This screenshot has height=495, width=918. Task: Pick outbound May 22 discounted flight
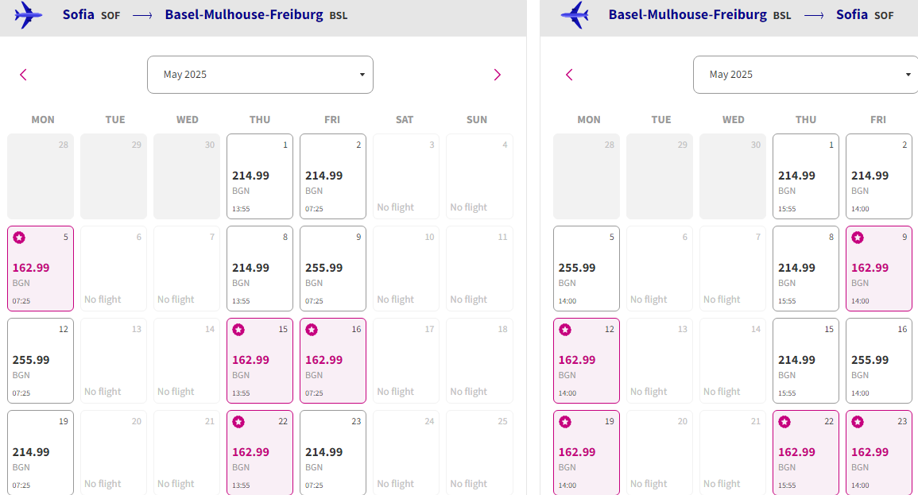tap(260, 453)
